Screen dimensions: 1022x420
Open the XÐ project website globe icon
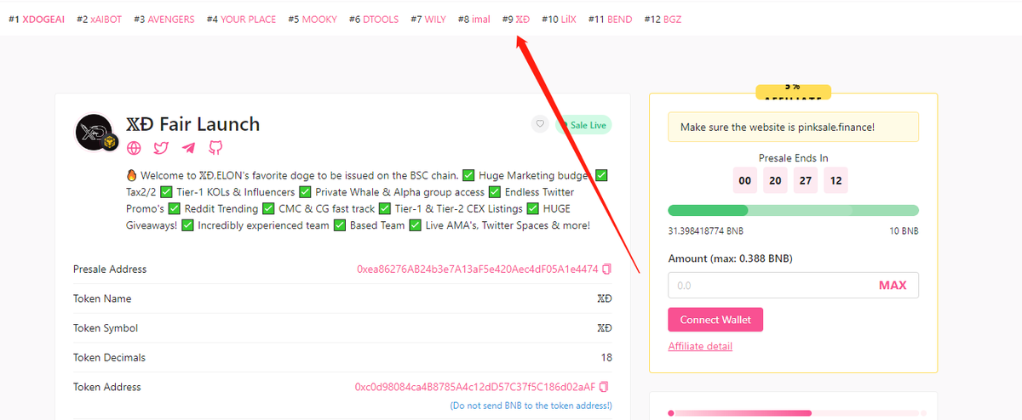pos(134,148)
